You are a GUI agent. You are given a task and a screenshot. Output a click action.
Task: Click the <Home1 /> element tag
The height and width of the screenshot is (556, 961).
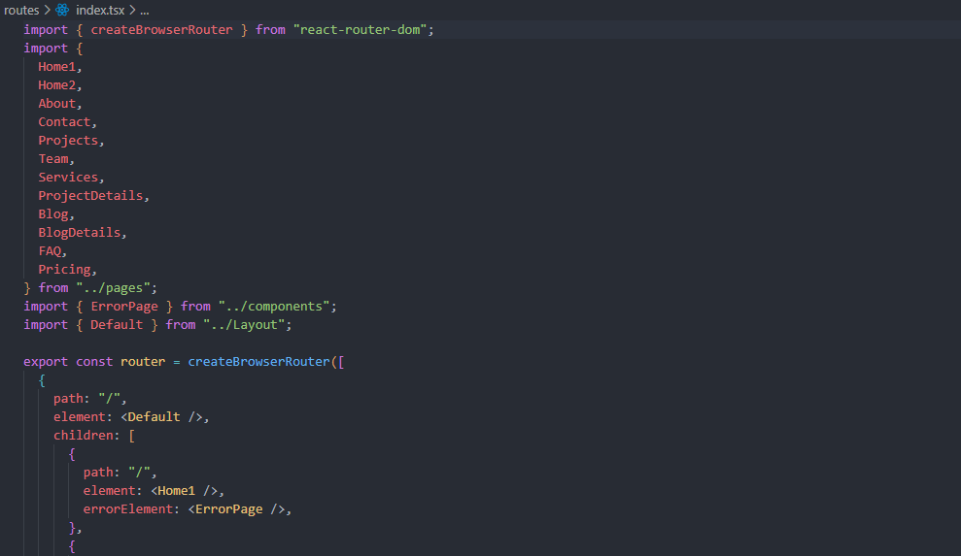pyautogui.click(x=184, y=490)
